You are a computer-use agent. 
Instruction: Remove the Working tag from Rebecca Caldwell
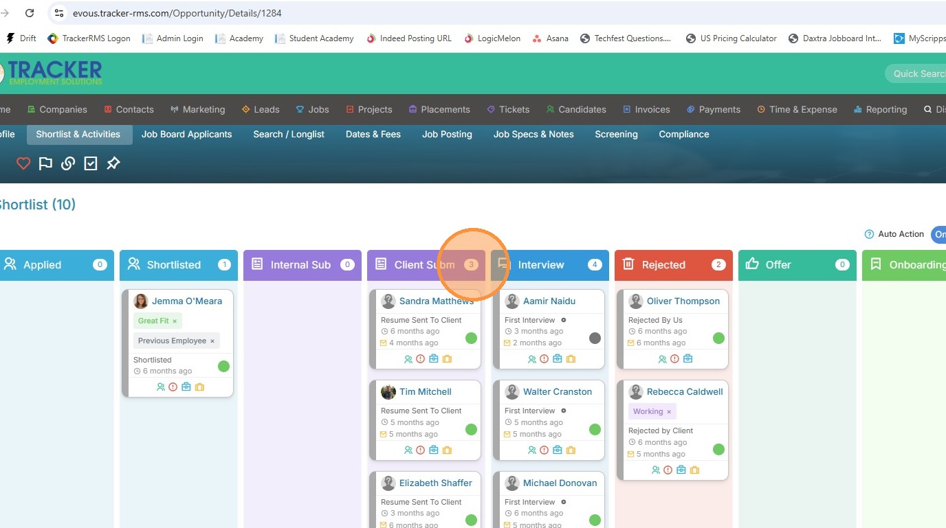[x=669, y=412]
